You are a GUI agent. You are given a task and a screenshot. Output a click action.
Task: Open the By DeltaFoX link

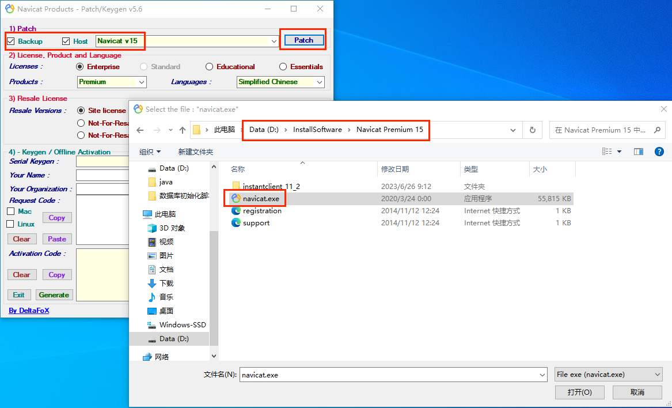29,310
